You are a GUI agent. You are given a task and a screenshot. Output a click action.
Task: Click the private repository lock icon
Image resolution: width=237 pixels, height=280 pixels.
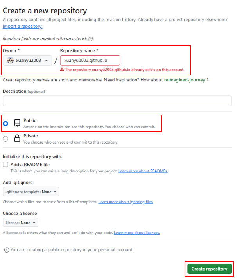(17, 138)
